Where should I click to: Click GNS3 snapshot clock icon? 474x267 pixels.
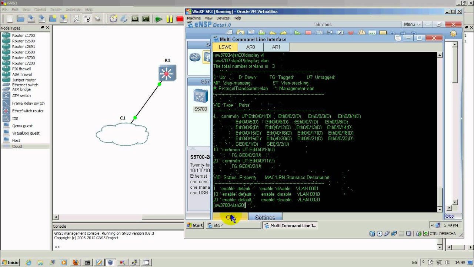[113, 19]
